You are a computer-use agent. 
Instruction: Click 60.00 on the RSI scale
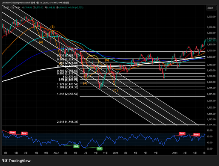pos(210,136)
